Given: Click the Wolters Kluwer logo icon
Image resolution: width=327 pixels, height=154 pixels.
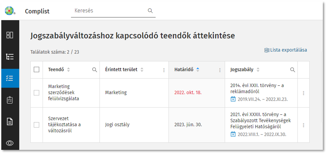Looking at the screenshot, I should tap(10, 11).
